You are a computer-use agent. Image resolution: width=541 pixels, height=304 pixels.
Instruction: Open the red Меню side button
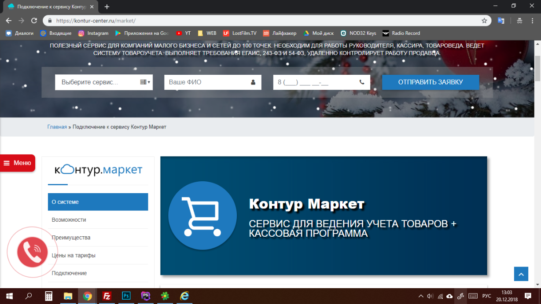click(18, 163)
